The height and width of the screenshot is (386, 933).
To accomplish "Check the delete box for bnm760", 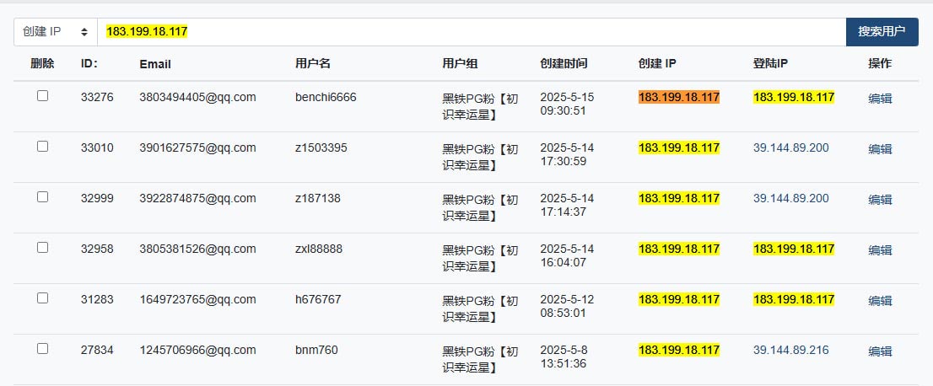I will click(43, 349).
